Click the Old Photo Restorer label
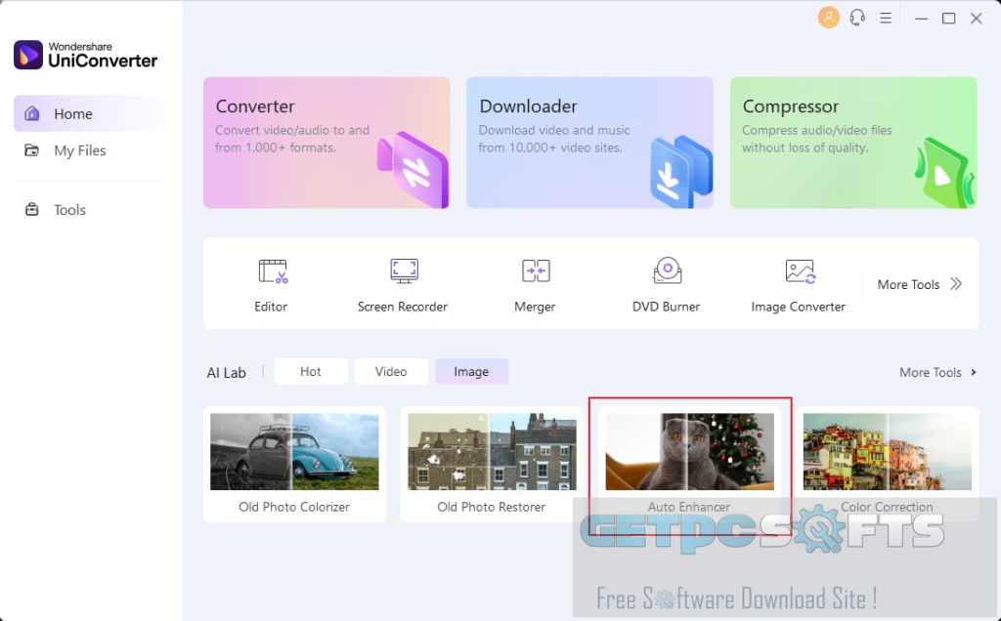 point(492,507)
